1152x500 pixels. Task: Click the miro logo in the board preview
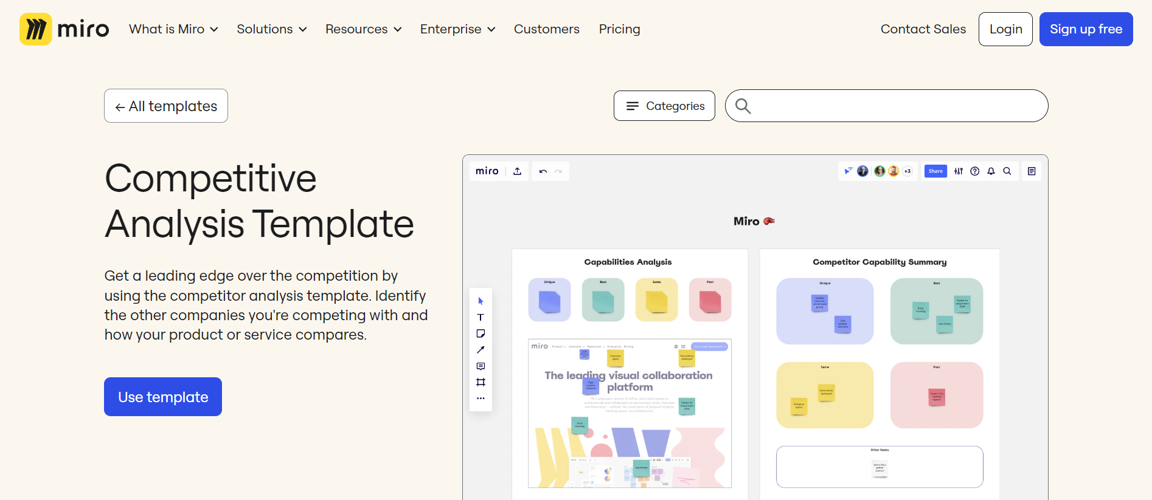pos(487,171)
